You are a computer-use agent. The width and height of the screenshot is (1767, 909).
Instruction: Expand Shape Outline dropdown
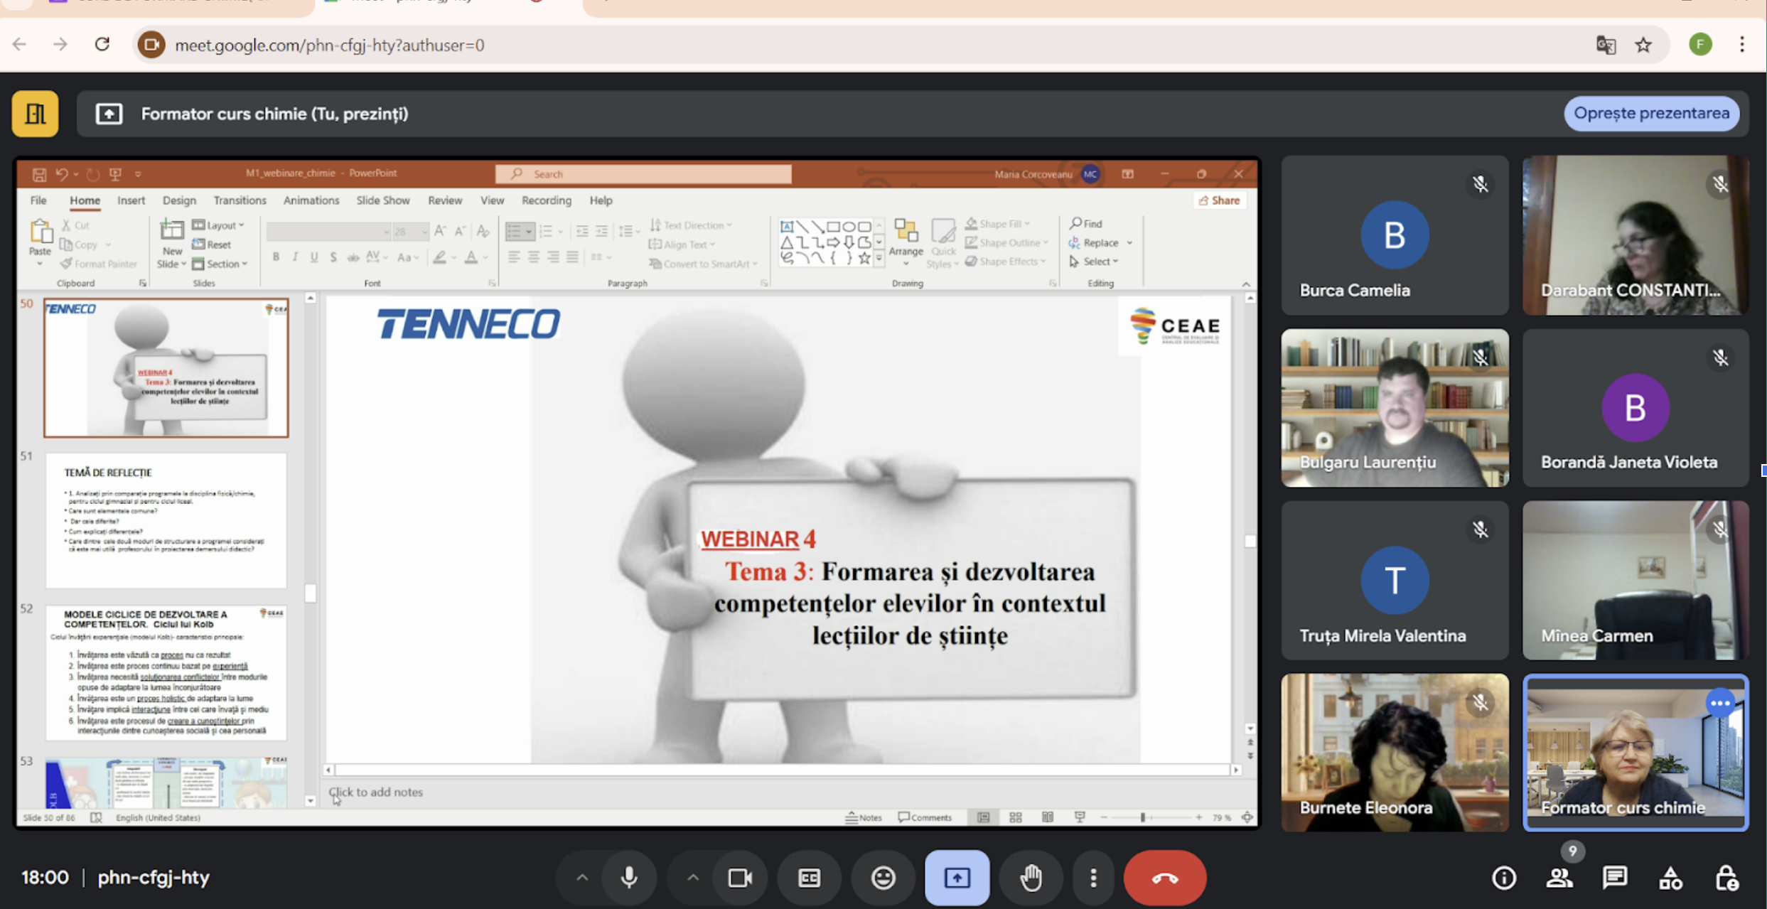1006,242
